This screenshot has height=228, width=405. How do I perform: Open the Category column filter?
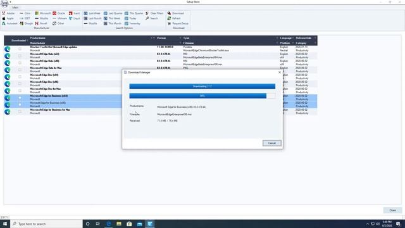315,43
